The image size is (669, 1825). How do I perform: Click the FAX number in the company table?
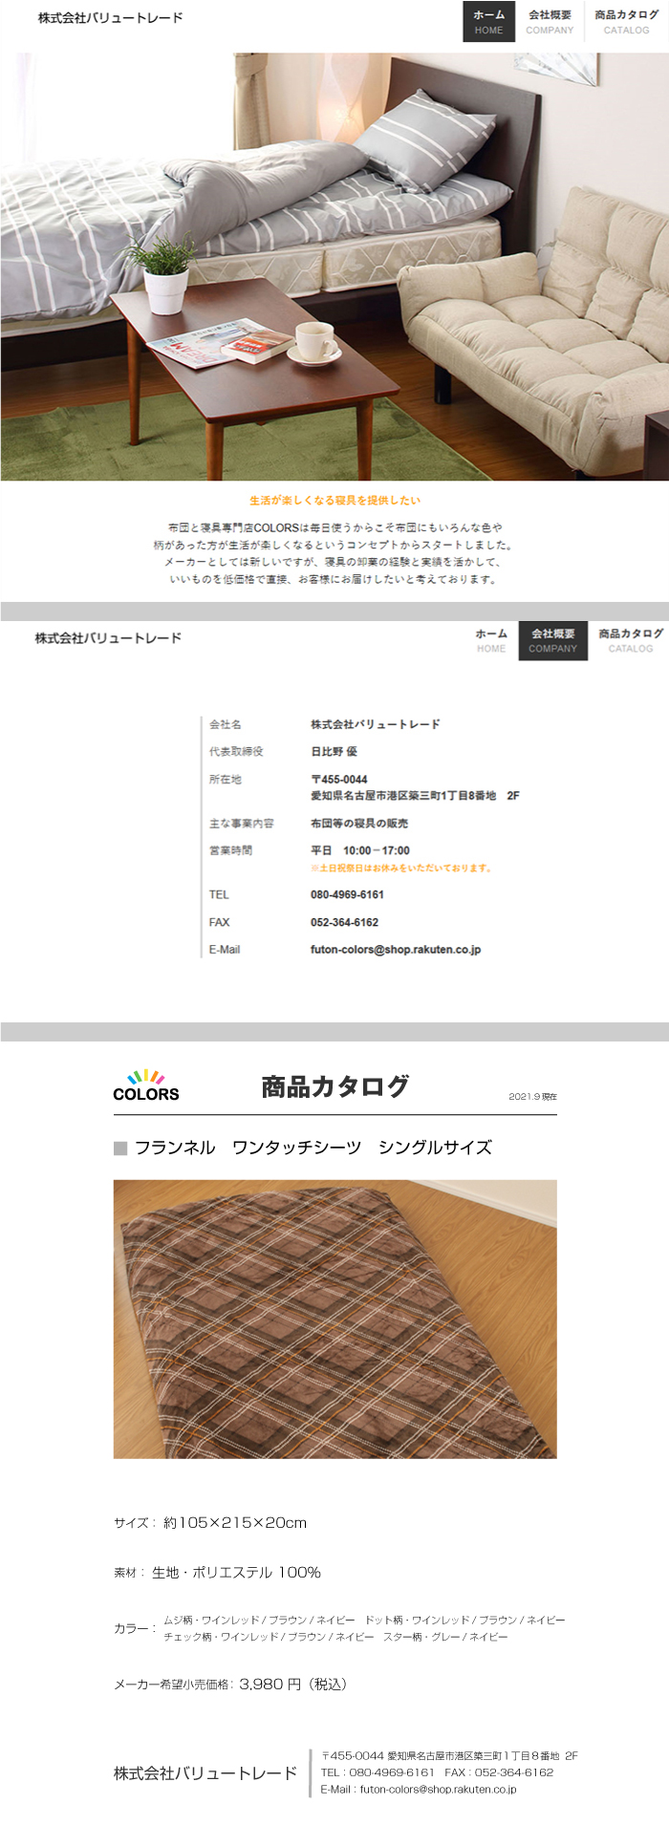click(344, 922)
